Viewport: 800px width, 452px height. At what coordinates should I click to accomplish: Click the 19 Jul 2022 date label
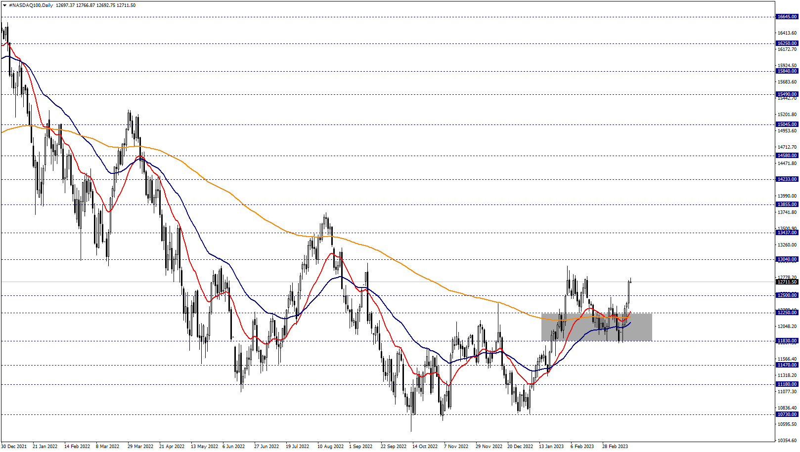click(x=297, y=447)
